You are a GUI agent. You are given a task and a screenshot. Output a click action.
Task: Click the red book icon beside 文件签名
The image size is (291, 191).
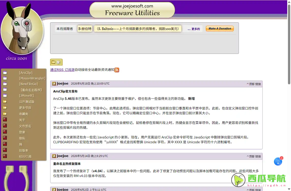click(5, 126)
